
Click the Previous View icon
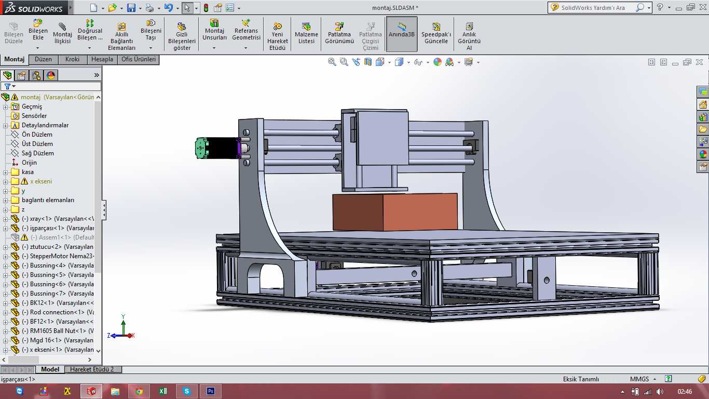[x=356, y=62]
